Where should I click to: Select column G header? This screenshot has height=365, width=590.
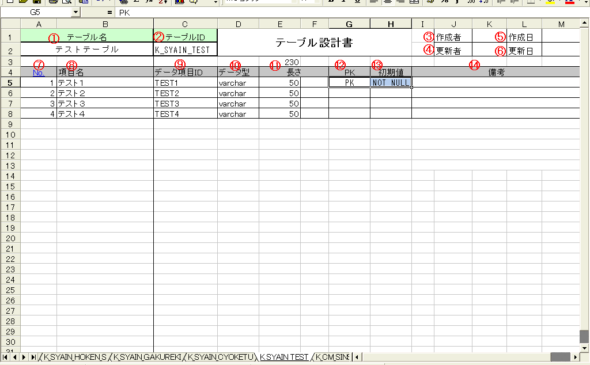(349, 24)
